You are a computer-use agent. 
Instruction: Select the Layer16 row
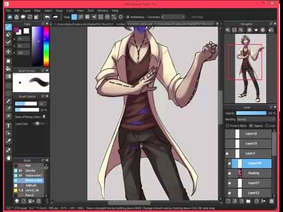[248, 134]
